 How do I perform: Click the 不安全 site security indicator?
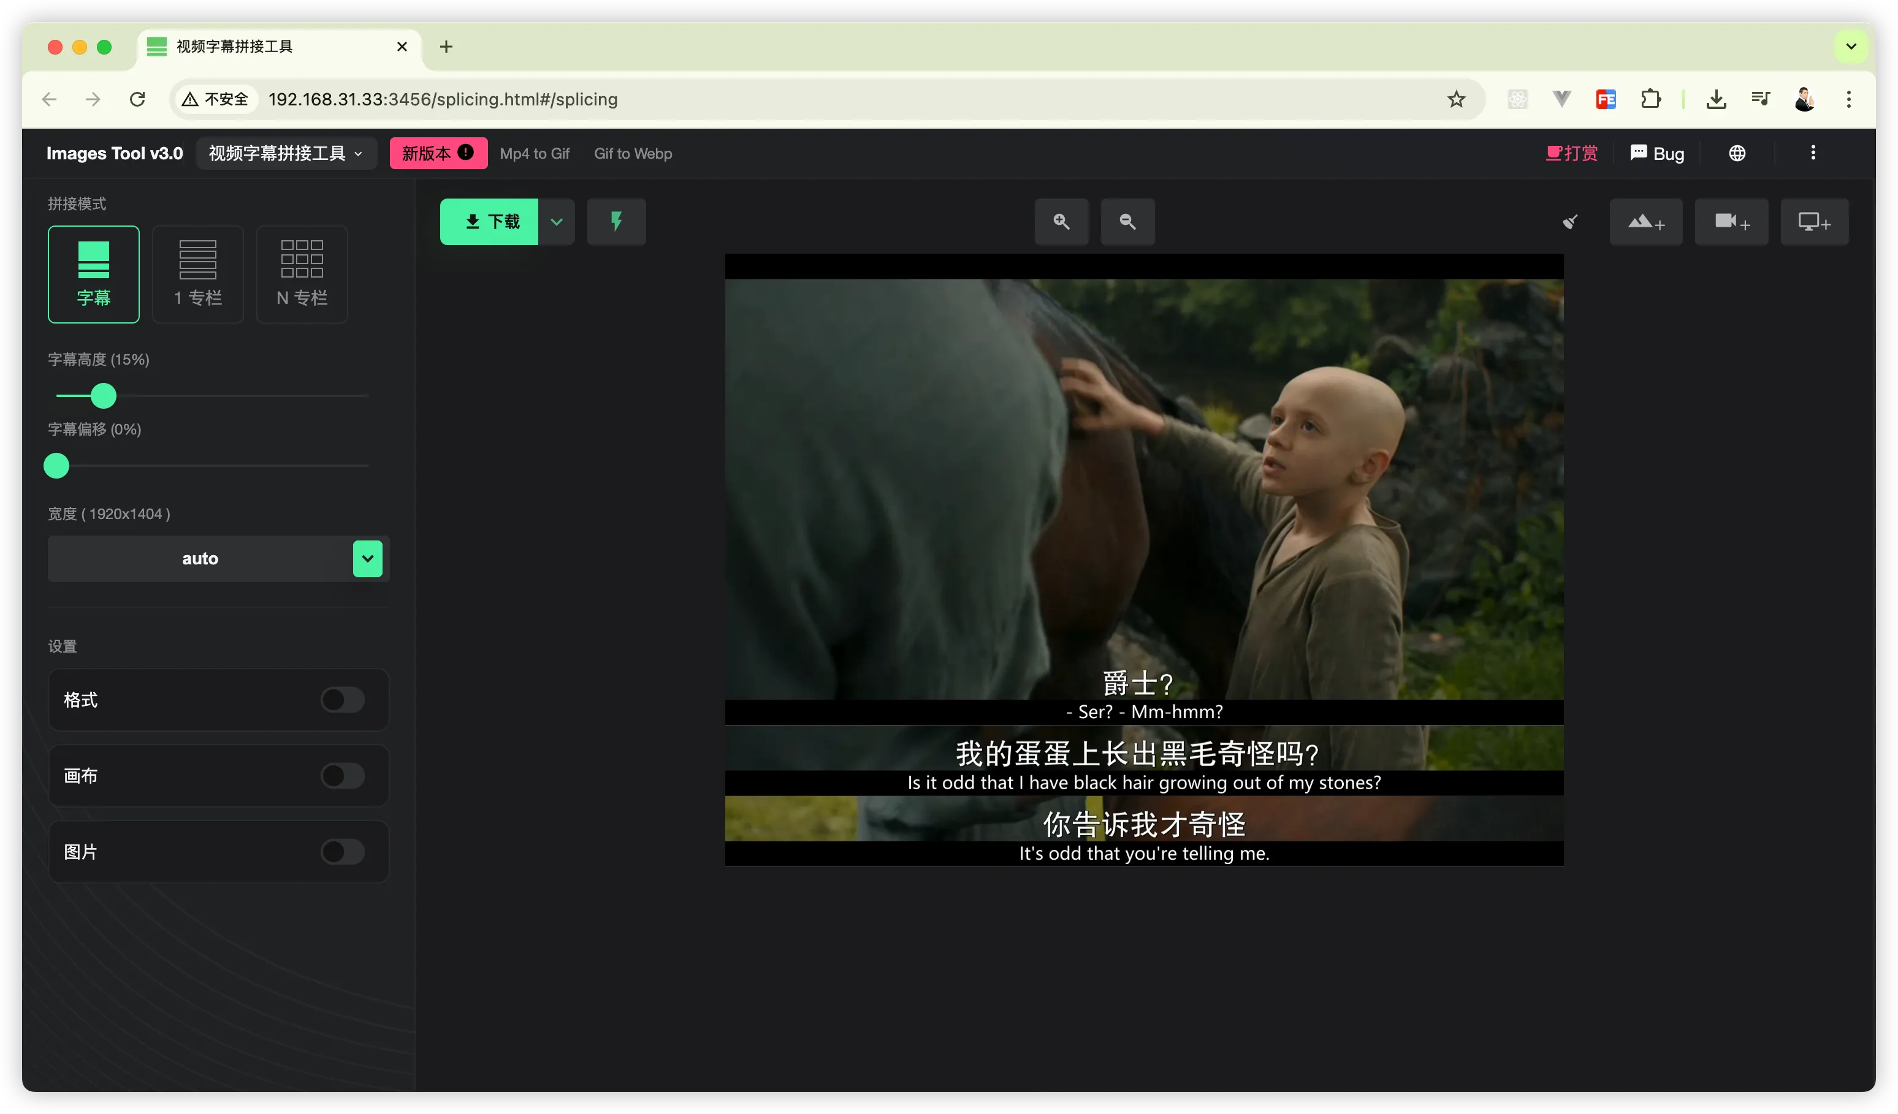(215, 99)
